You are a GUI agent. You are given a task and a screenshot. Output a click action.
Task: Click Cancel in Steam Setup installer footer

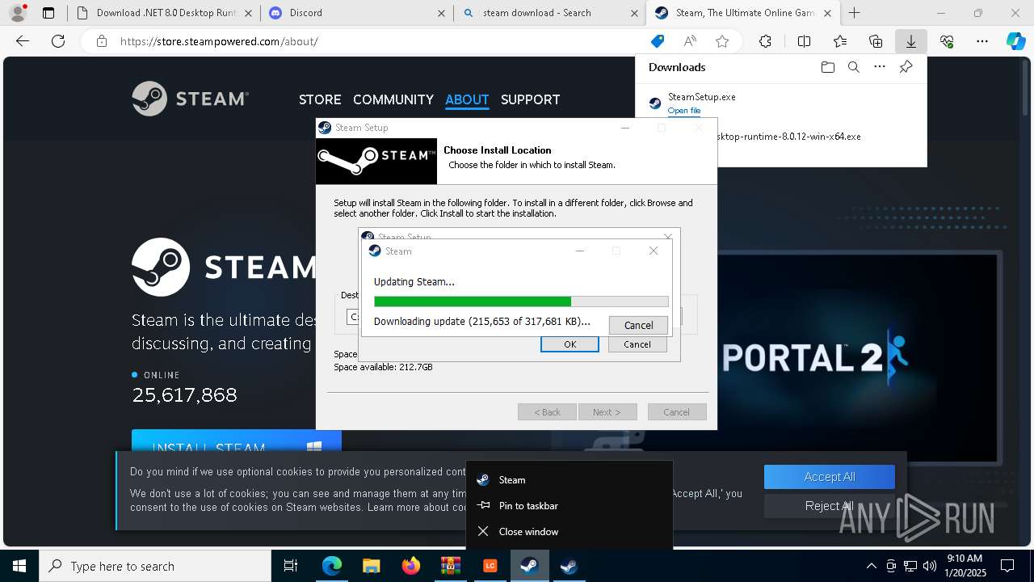pos(677,412)
